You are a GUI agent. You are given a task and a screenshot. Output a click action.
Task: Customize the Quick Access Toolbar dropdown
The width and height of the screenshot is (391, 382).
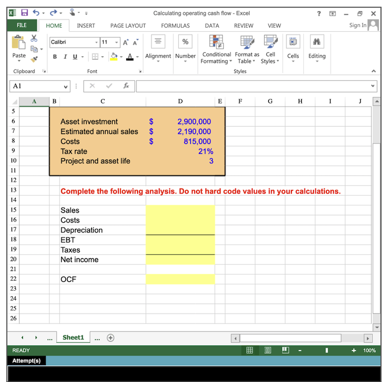tap(86, 13)
